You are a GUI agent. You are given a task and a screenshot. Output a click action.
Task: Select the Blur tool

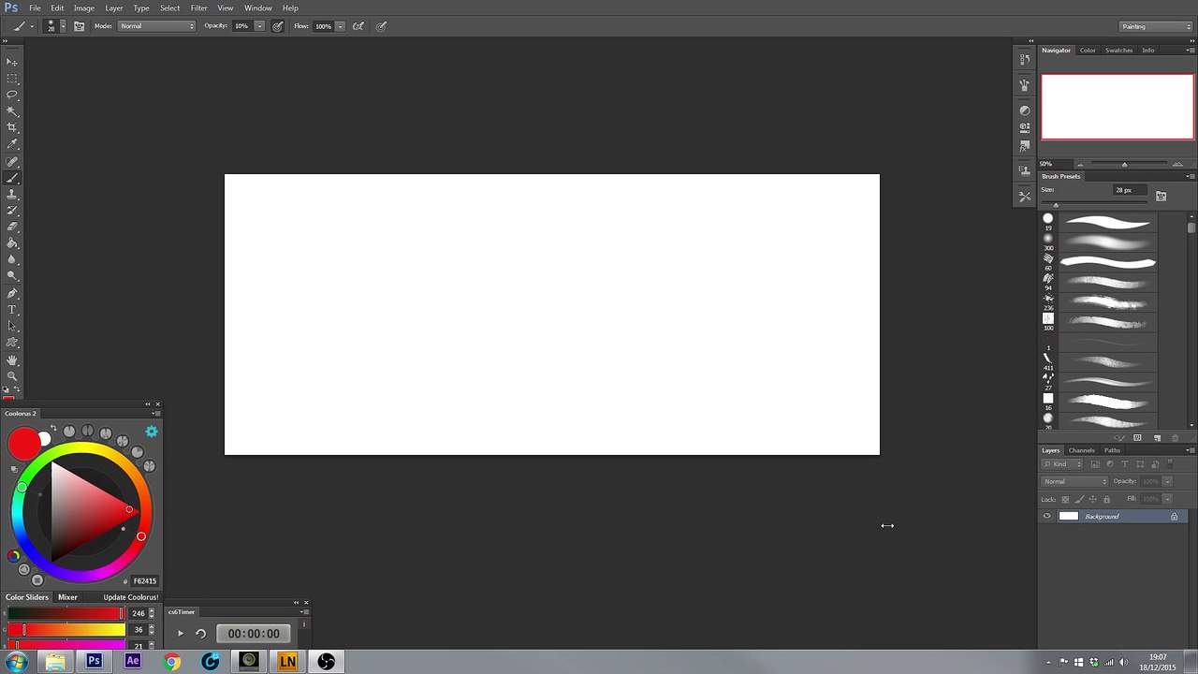[x=12, y=259]
